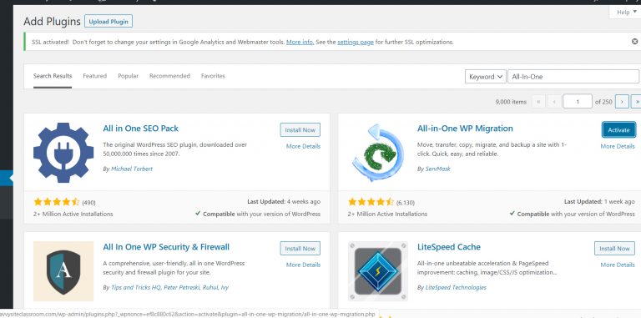The image size is (641, 318).
Task: Open the More info link in SSL notice
Action: [x=300, y=42]
